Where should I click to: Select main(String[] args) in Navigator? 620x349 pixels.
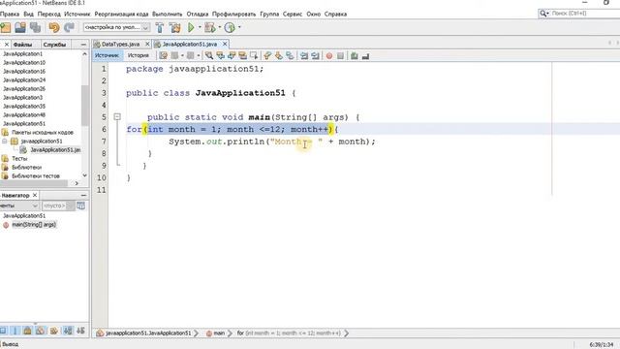tap(34, 225)
